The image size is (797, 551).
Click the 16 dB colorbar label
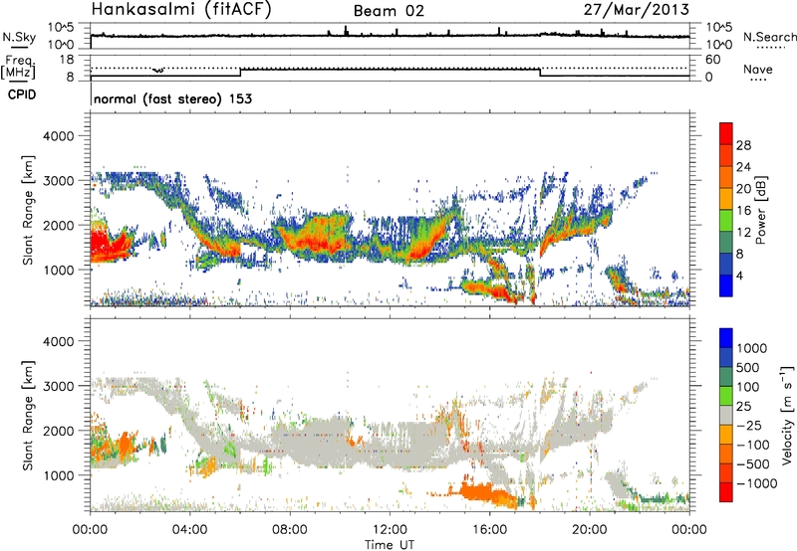coord(743,210)
